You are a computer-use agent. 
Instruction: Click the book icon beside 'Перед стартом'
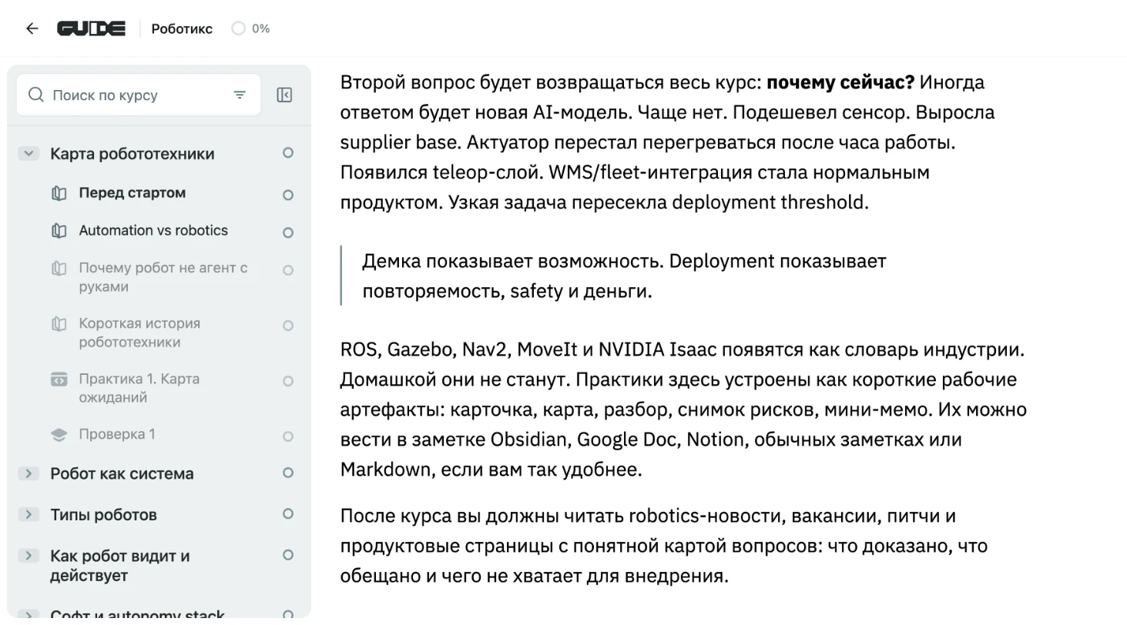click(x=59, y=194)
